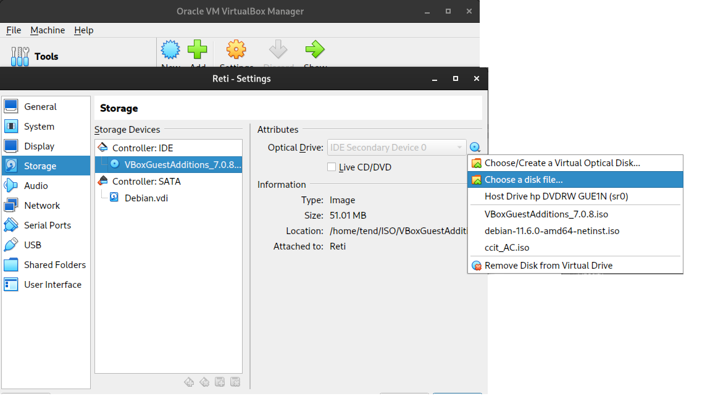Close the Reti - Settings window
This screenshot has height=404, width=710.
pos(477,79)
